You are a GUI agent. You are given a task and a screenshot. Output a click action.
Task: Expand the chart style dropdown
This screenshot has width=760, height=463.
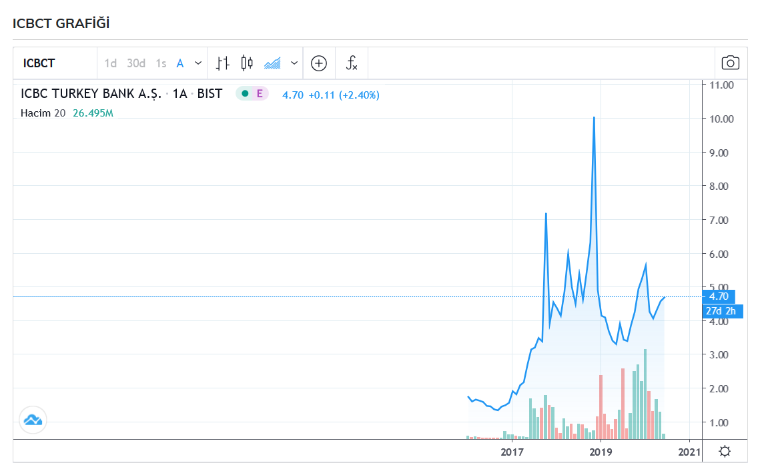click(x=294, y=63)
